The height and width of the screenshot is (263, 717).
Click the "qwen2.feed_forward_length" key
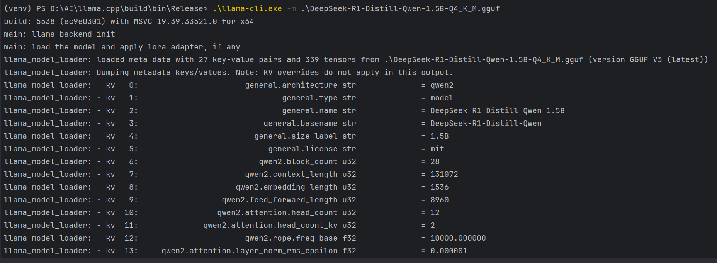[x=280, y=200]
